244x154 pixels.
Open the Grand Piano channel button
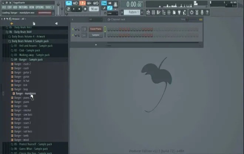[96, 29]
